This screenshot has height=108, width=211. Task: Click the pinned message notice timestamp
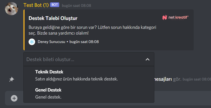(x=197, y=79)
